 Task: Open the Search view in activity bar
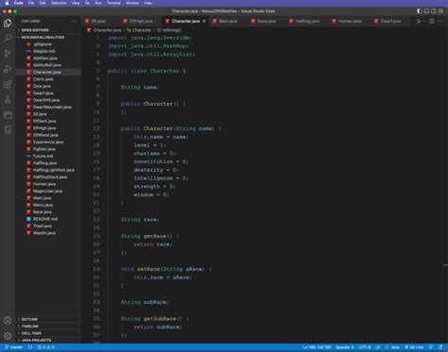[x=8, y=38]
